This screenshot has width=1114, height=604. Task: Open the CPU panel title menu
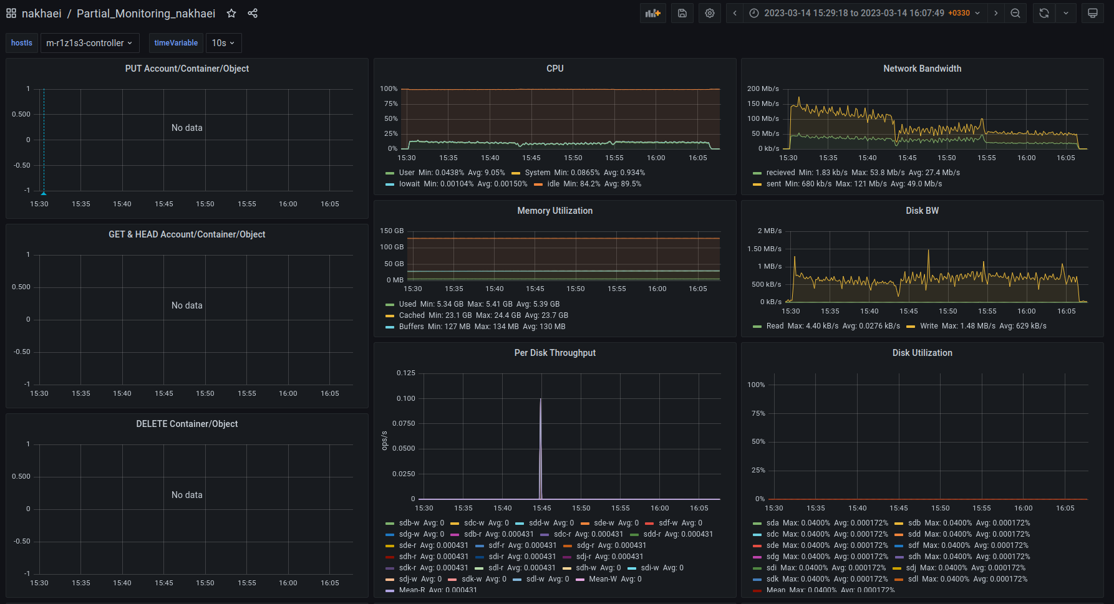pyautogui.click(x=555, y=69)
